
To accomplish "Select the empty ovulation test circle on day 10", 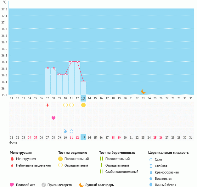I will pos(65,105).
